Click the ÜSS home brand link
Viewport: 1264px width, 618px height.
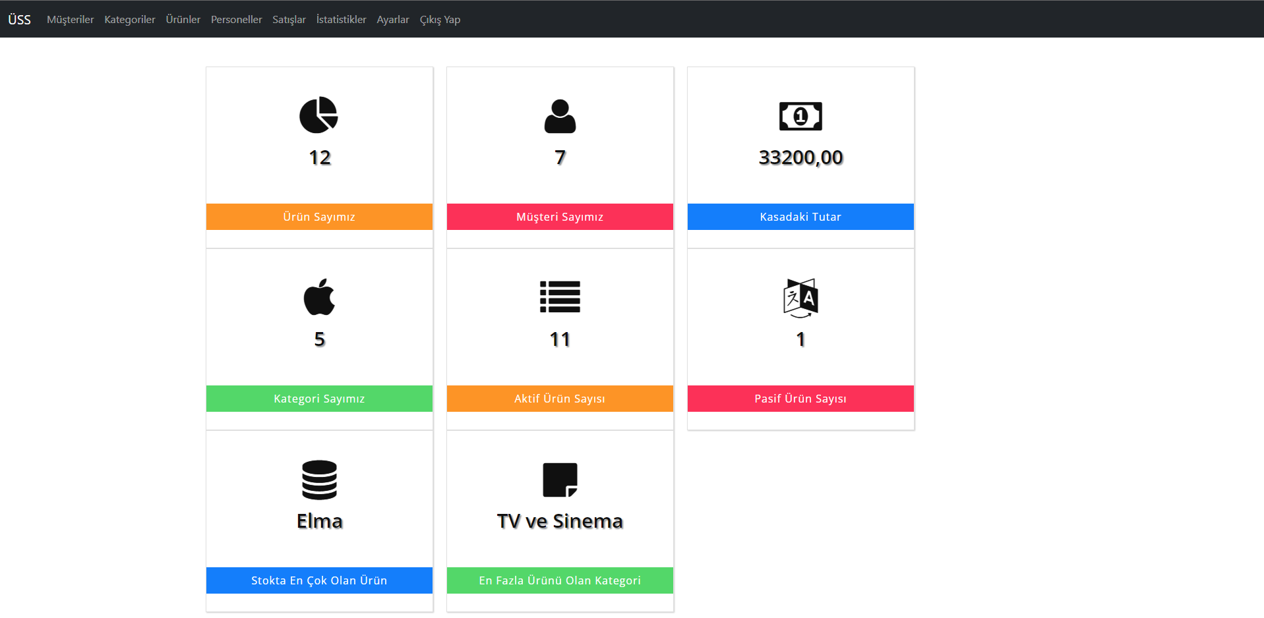pyautogui.click(x=19, y=19)
